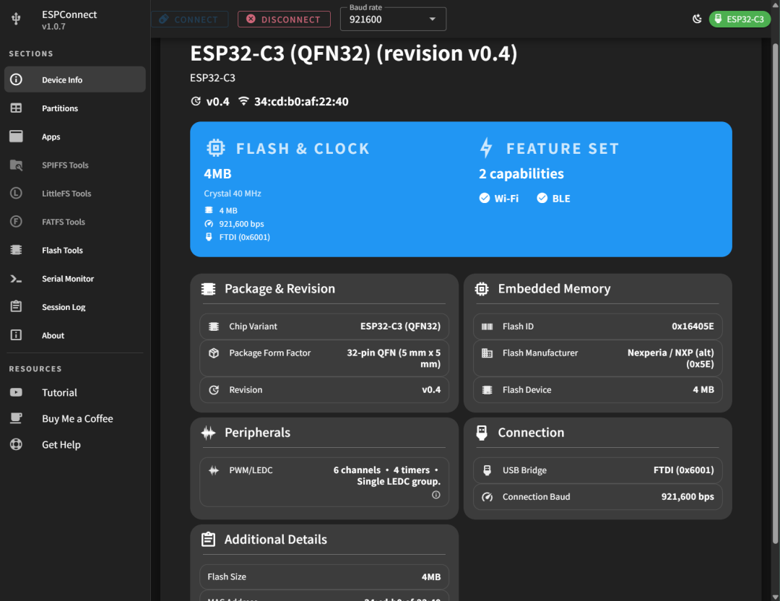Open the Tutorial link
Screen dimensions: 780x601
pos(59,393)
